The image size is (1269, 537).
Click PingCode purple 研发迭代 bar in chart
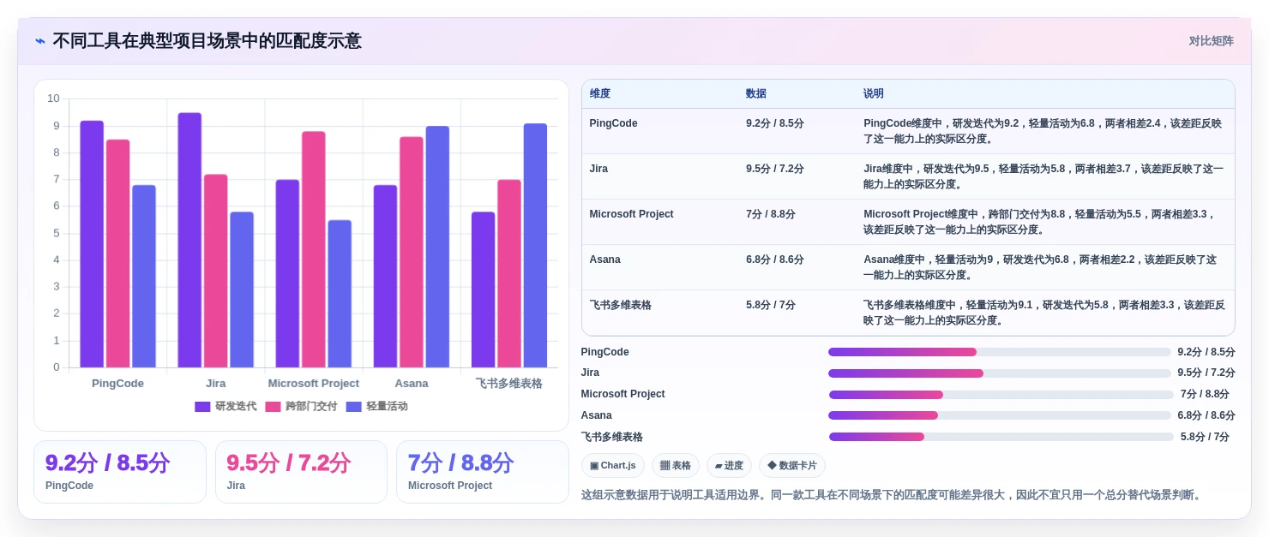pyautogui.click(x=92, y=244)
